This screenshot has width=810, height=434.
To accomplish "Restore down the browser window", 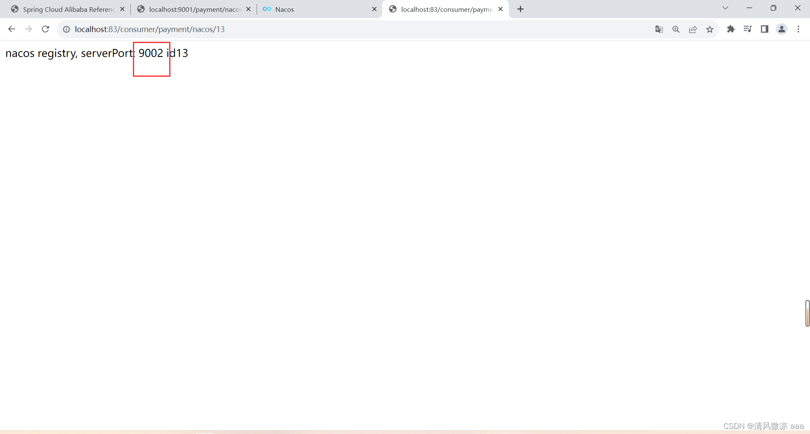I will point(773,8).
